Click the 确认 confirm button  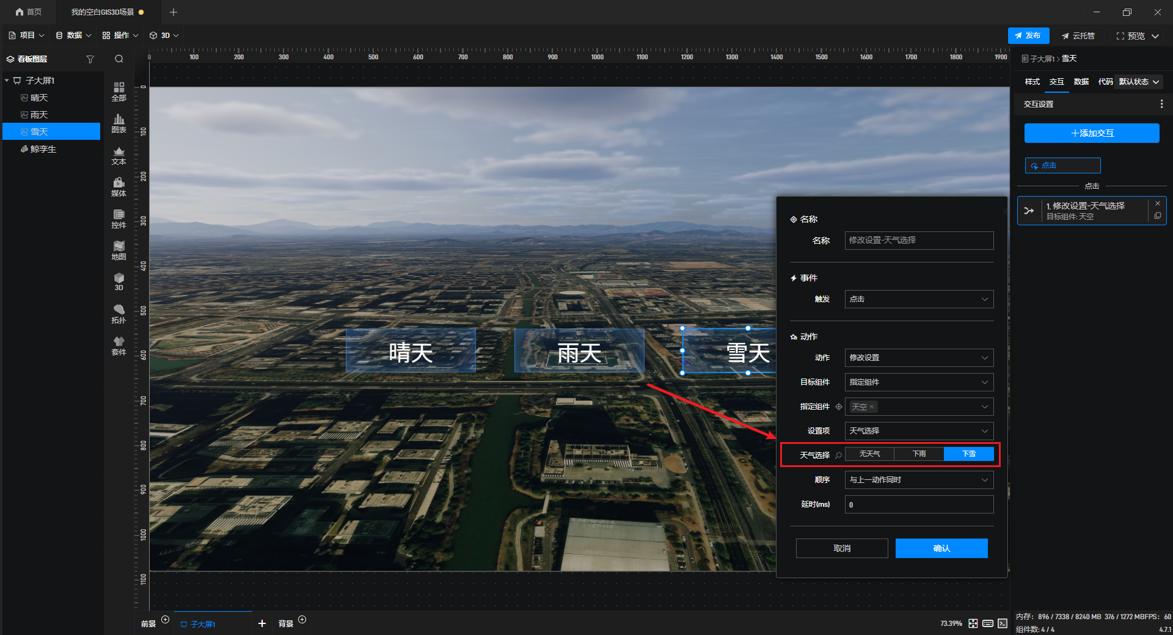point(941,548)
